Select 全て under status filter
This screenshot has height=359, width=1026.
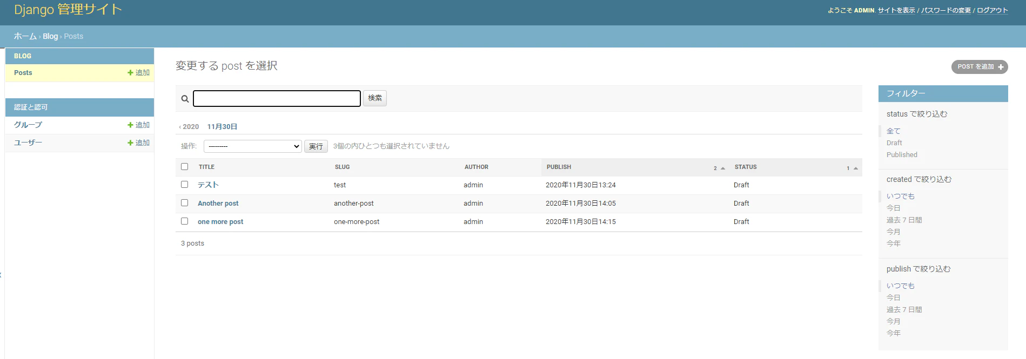(x=894, y=131)
